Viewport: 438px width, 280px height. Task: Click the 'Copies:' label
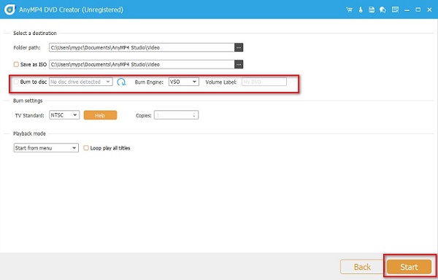144,115
